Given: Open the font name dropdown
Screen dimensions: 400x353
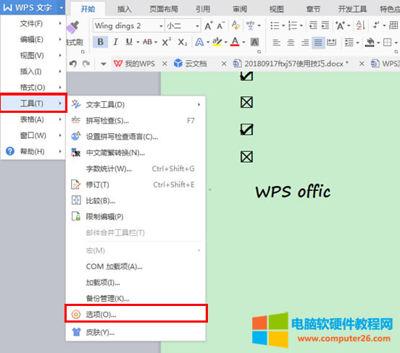Looking at the screenshot, I should coord(161,26).
